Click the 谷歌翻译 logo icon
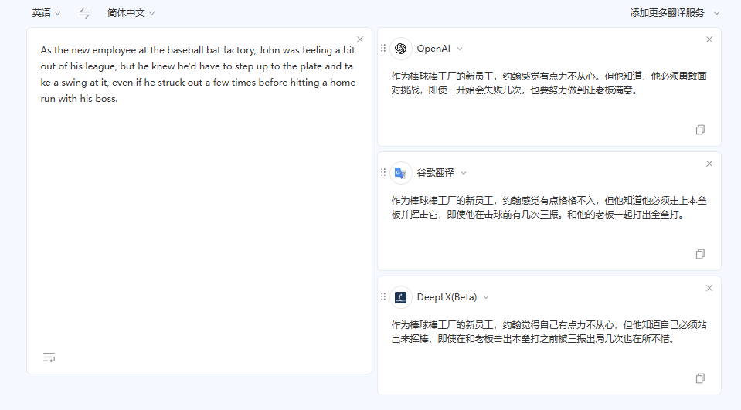Viewport: 741px width, 410px height. pos(401,174)
